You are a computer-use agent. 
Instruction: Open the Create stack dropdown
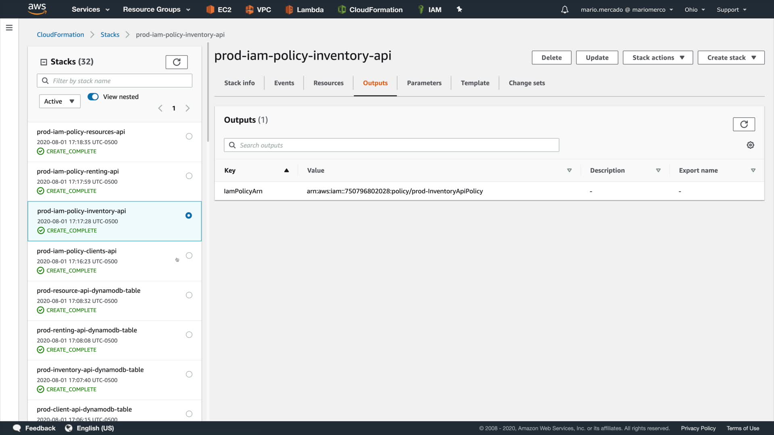[x=730, y=58]
